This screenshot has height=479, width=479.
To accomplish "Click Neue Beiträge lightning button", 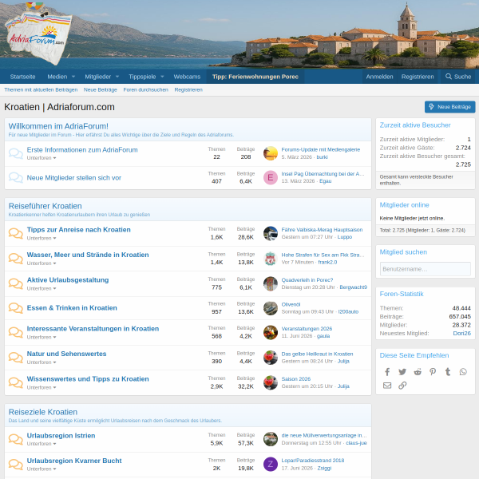I will coord(449,107).
